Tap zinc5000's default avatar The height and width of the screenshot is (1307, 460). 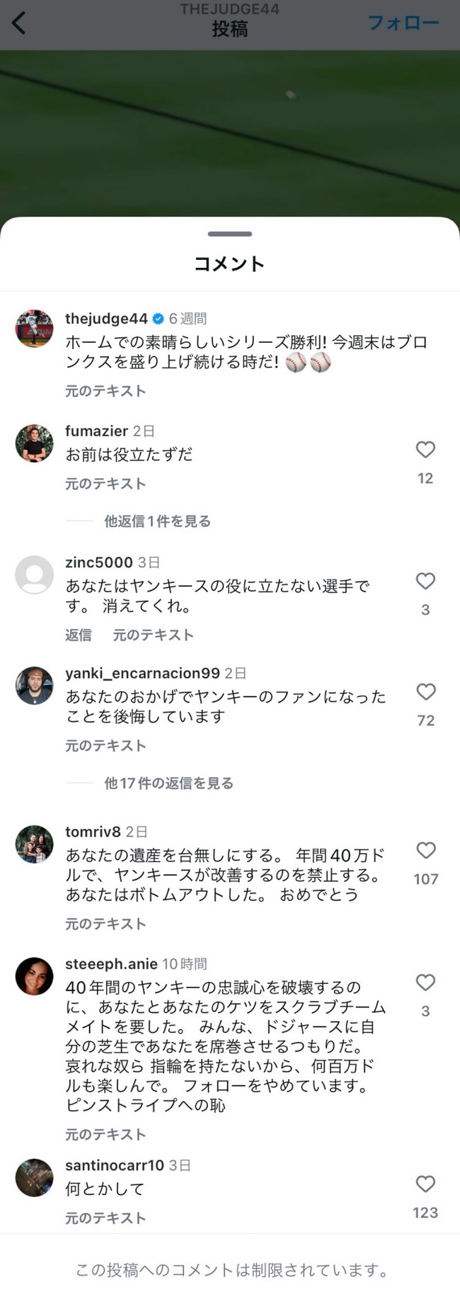pos(35,575)
